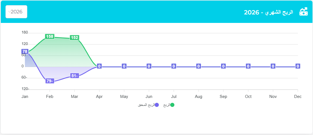Image resolution: width=313 pixels, height=135 pixels.
Task: Click the 78 January data point
Action: (x=25, y=52)
